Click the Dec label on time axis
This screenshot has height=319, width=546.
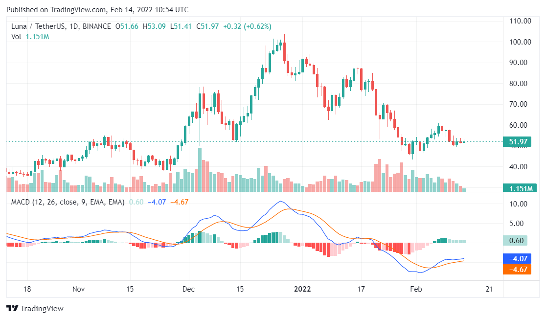(188, 289)
